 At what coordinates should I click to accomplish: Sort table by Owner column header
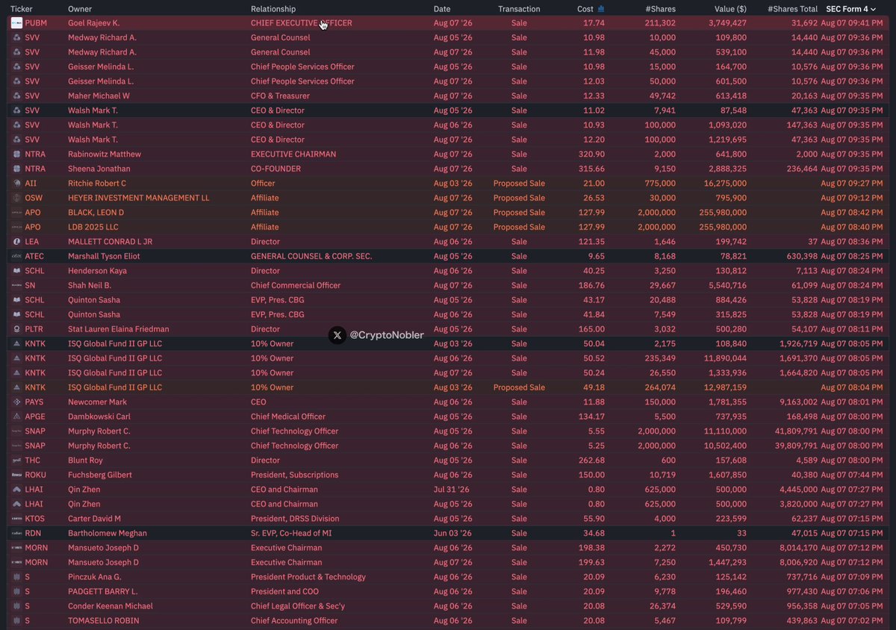[80, 9]
